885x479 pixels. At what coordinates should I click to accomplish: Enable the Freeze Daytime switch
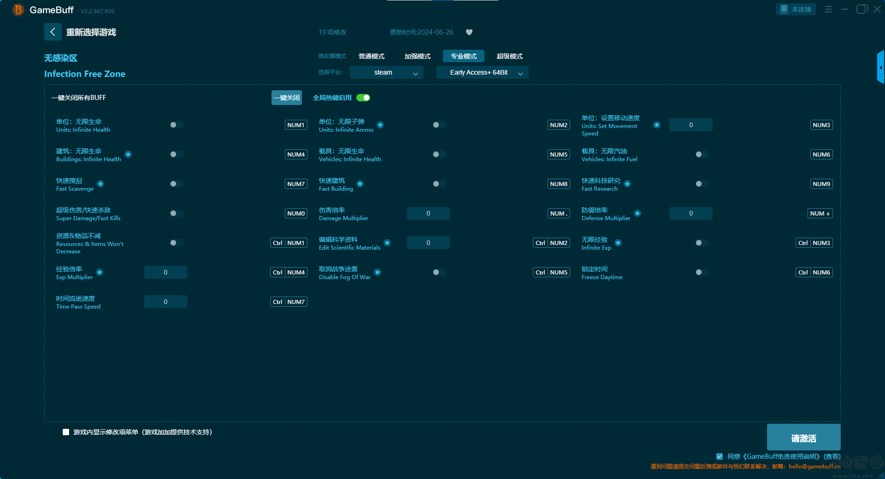click(x=702, y=272)
